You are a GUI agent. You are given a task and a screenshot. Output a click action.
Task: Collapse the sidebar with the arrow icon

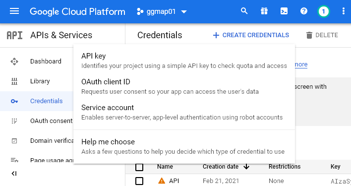pos(14,174)
